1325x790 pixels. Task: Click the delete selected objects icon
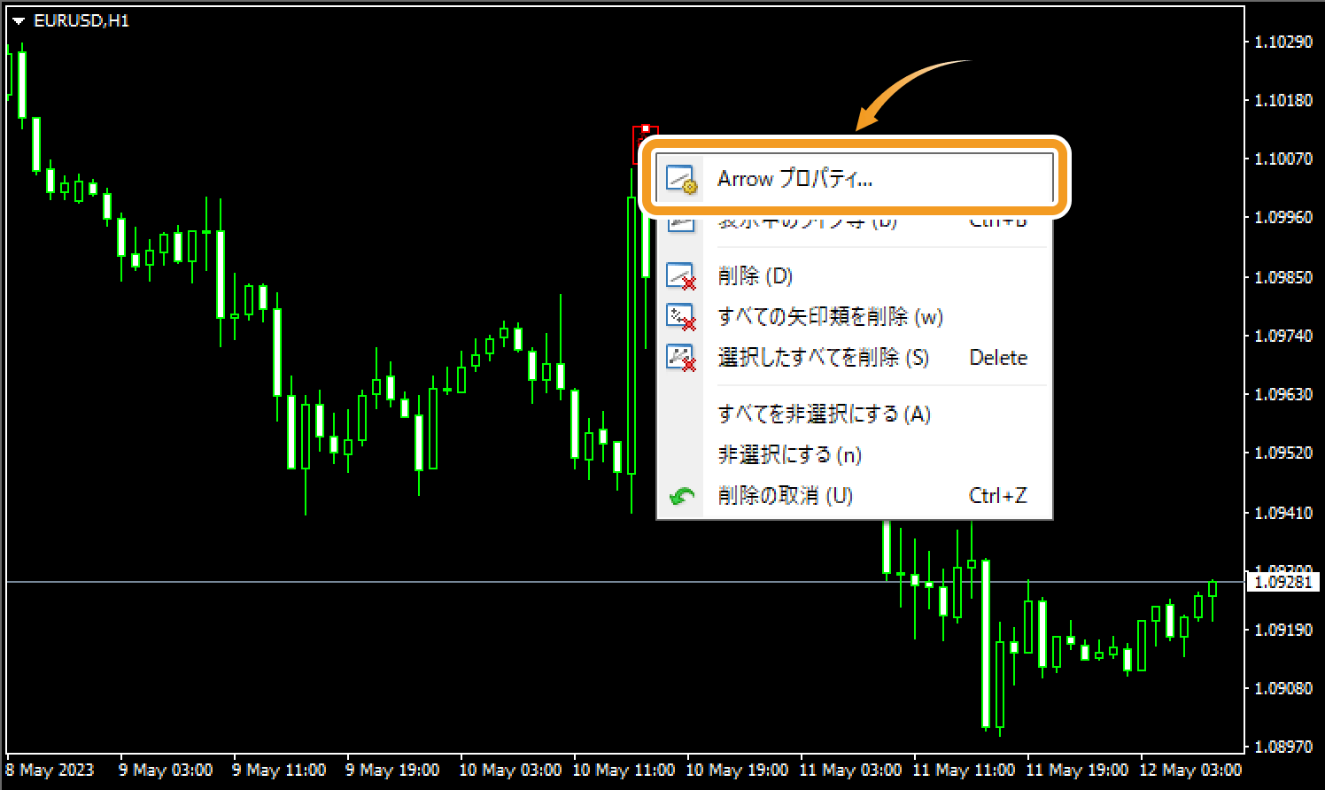pyautogui.click(x=681, y=358)
